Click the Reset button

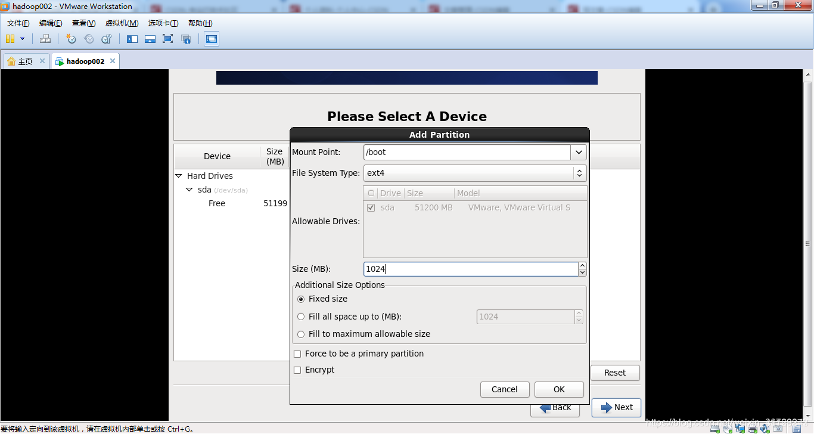click(x=615, y=373)
